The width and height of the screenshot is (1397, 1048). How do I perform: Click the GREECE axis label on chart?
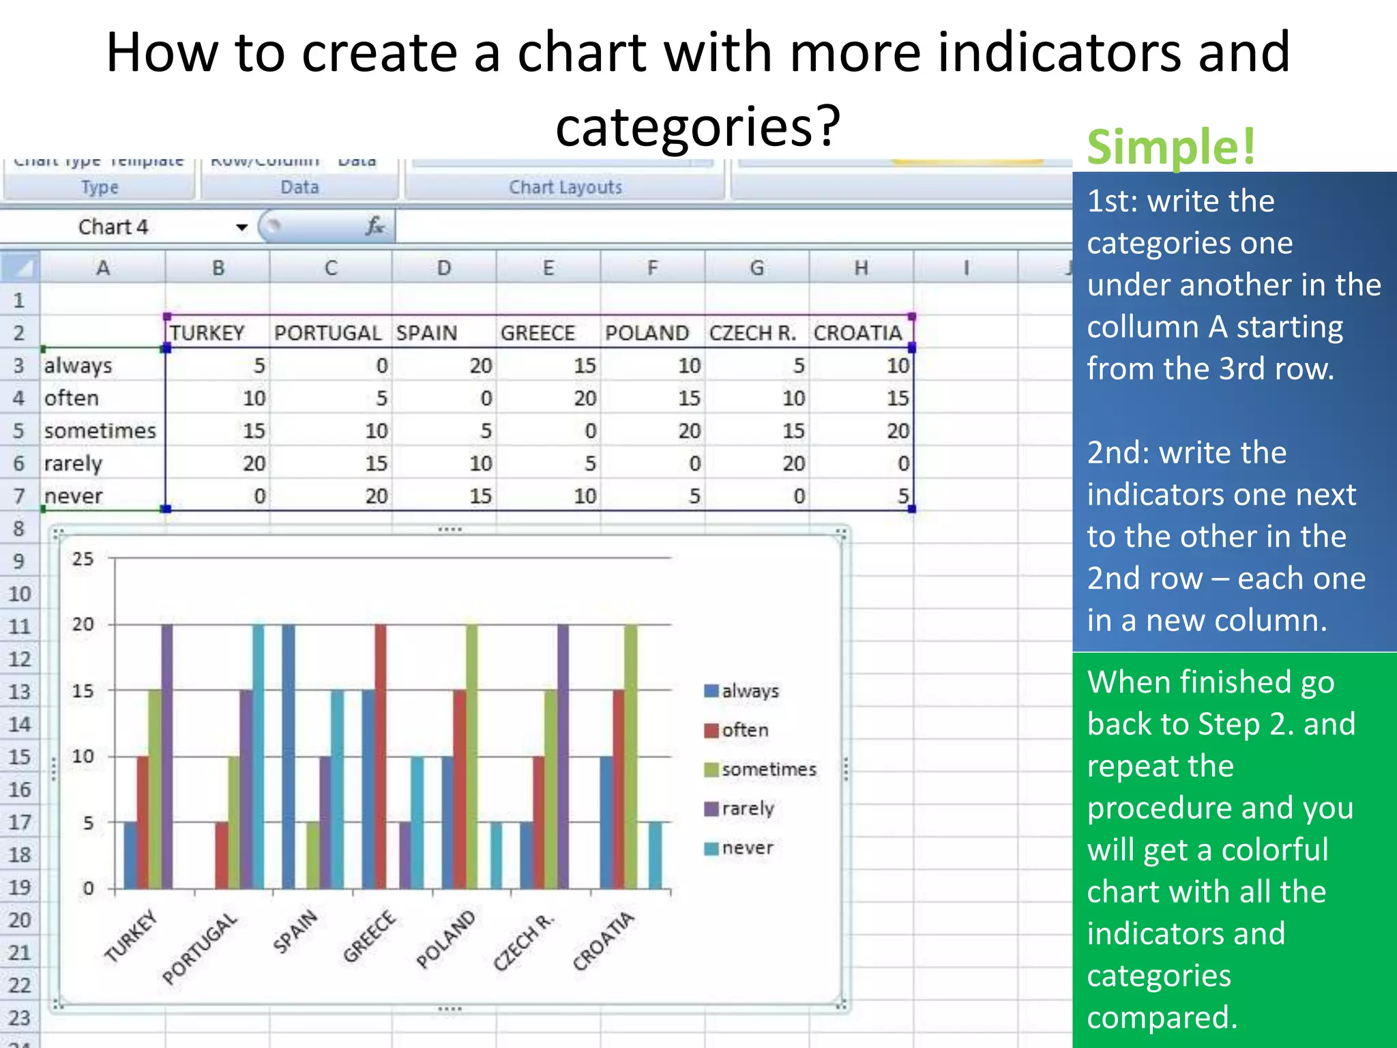point(369,936)
